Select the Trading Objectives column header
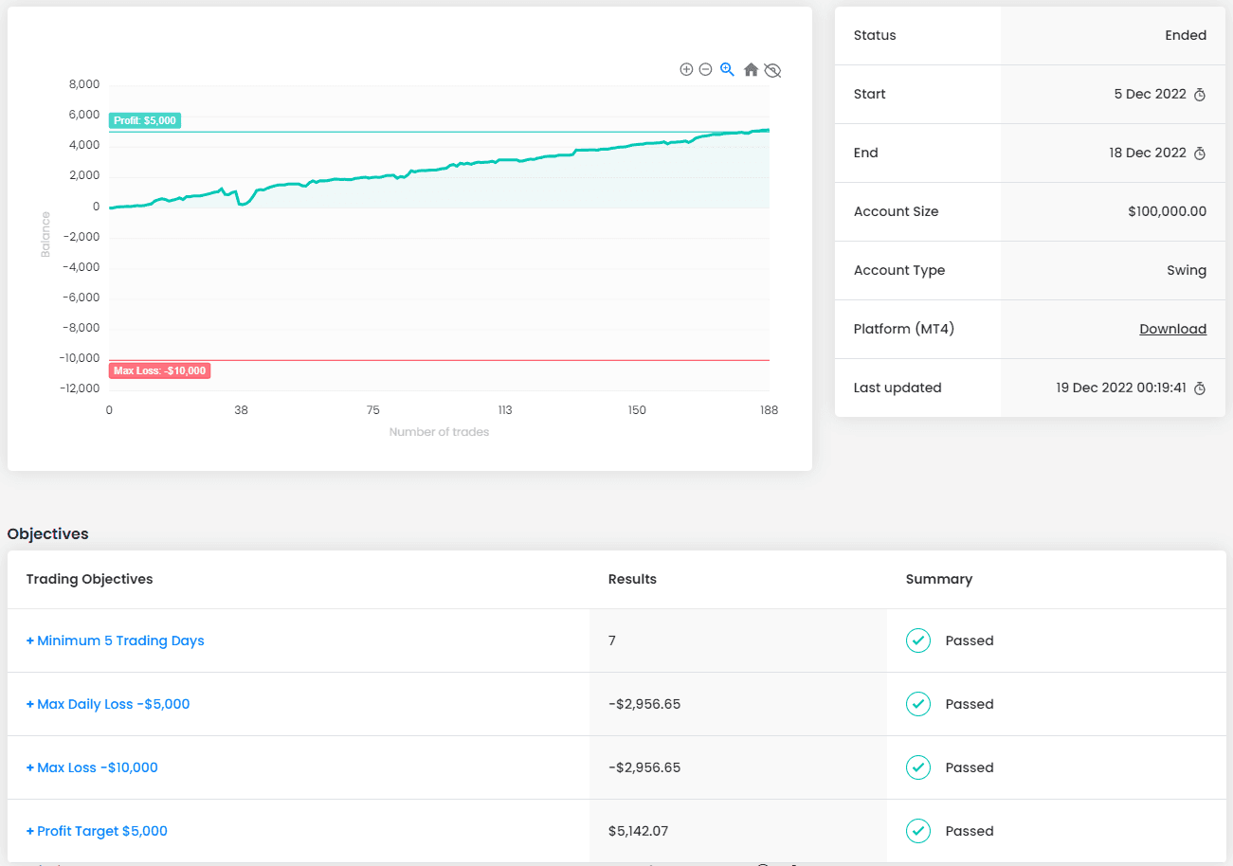Viewport: 1233px width, 866px height. point(89,579)
